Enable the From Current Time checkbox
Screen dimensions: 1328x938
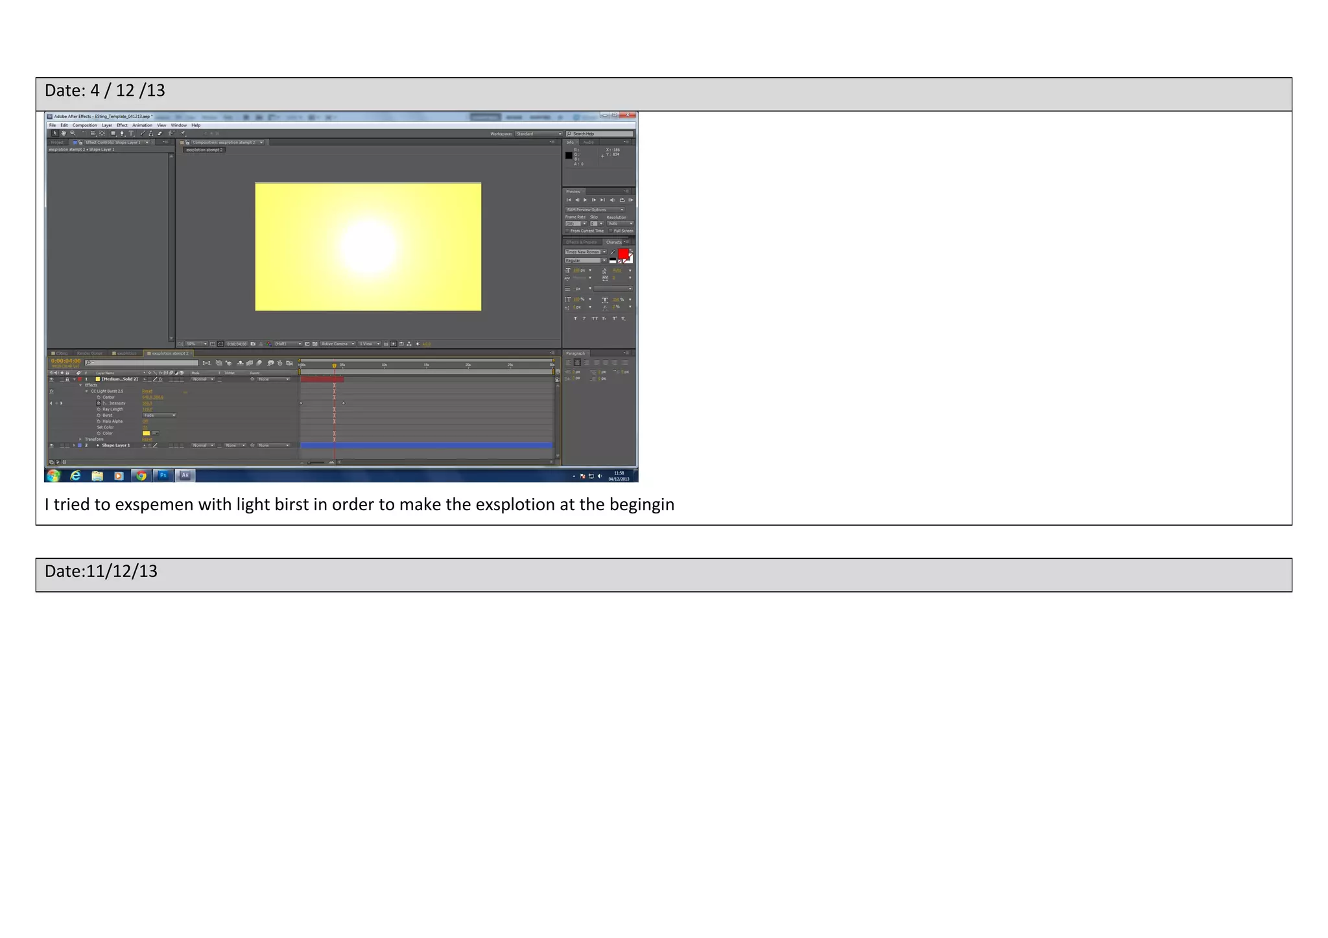[567, 231]
